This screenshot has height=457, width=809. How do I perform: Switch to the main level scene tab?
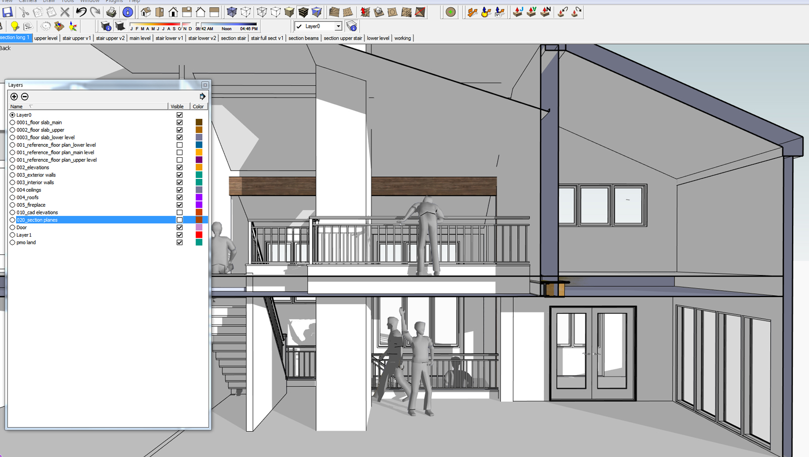pyautogui.click(x=140, y=38)
